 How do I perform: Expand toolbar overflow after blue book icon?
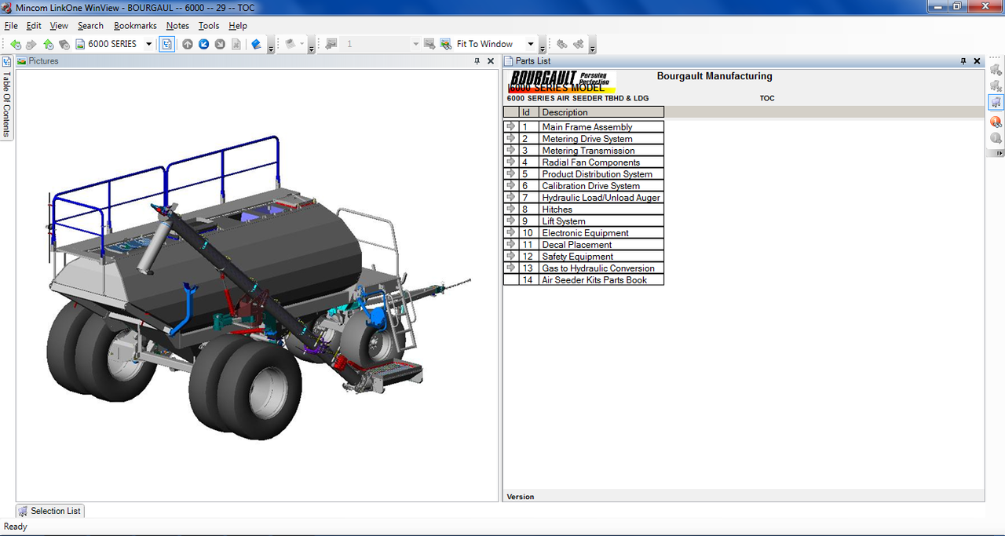pos(271,46)
